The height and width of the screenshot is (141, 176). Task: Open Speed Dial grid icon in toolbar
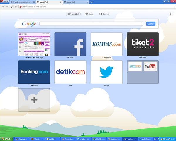pos(16,7)
